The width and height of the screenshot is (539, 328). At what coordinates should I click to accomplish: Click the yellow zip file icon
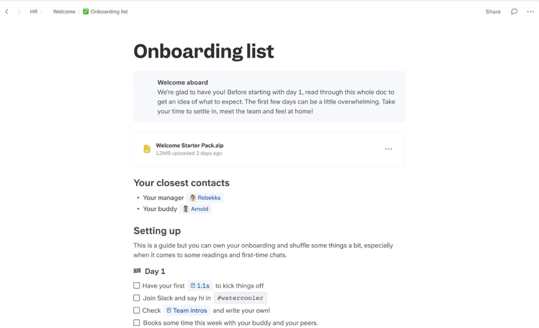point(147,149)
